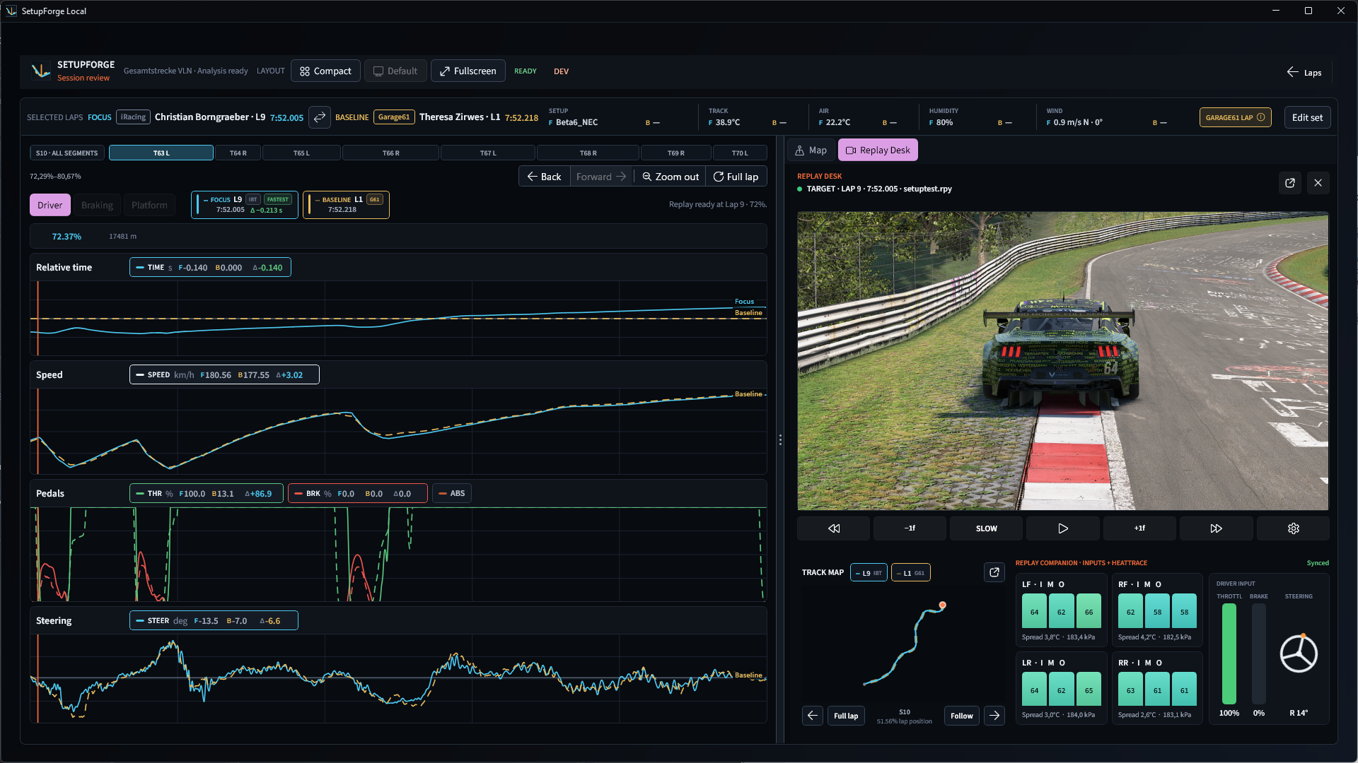
Task: Click the LF tire temperature card
Action: click(1061, 611)
